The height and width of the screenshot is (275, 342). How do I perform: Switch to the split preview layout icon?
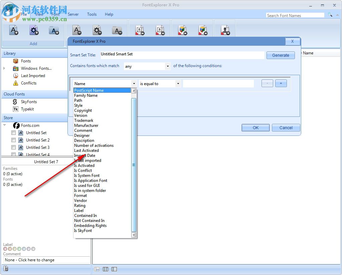(x=97, y=269)
